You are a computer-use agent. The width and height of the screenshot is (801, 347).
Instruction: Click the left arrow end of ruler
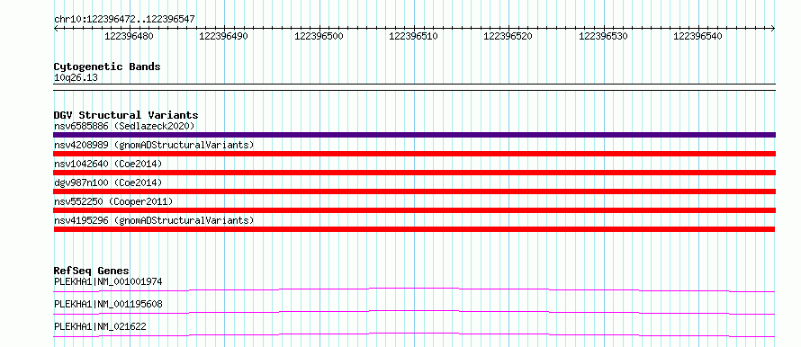point(56,28)
